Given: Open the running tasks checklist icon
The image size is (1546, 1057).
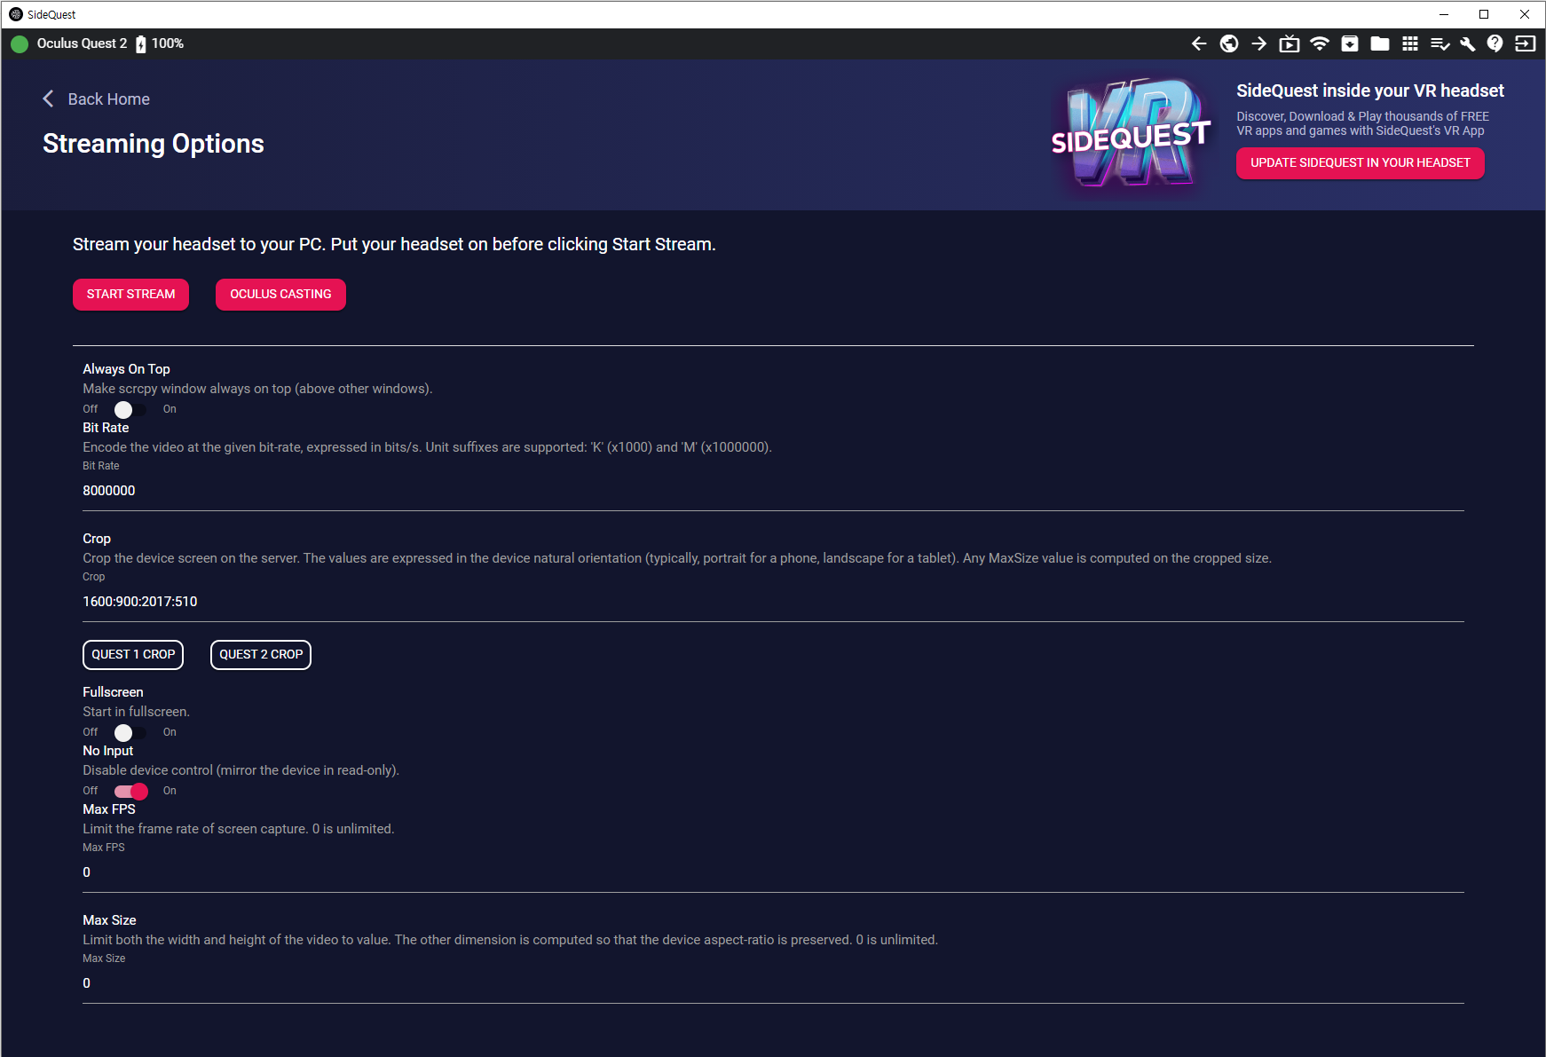Looking at the screenshot, I should [1440, 43].
